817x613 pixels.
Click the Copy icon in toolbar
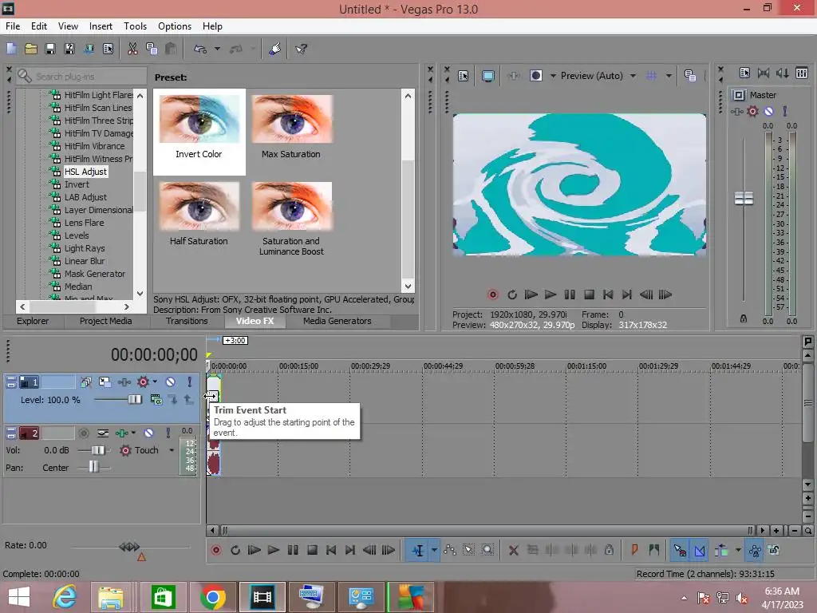[152, 49]
